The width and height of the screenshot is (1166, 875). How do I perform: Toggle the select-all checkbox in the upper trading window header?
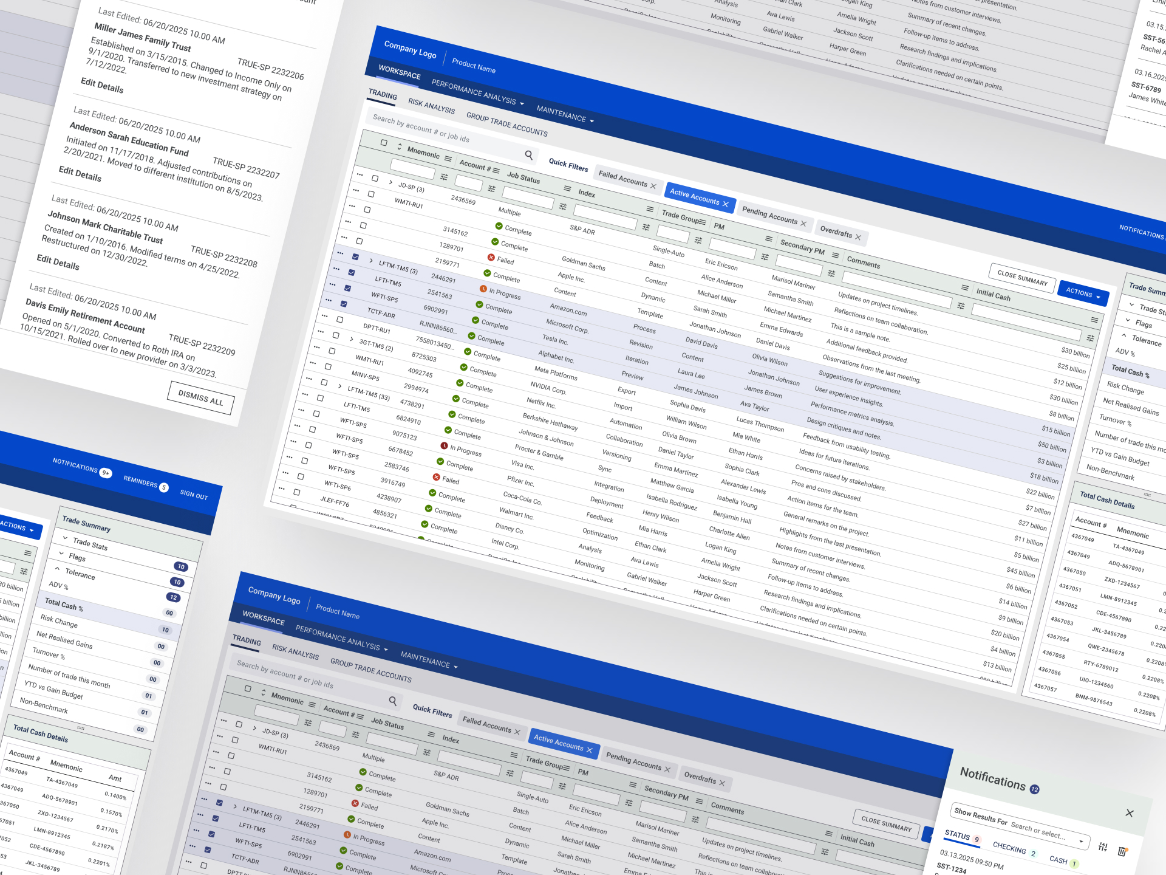(384, 143)
